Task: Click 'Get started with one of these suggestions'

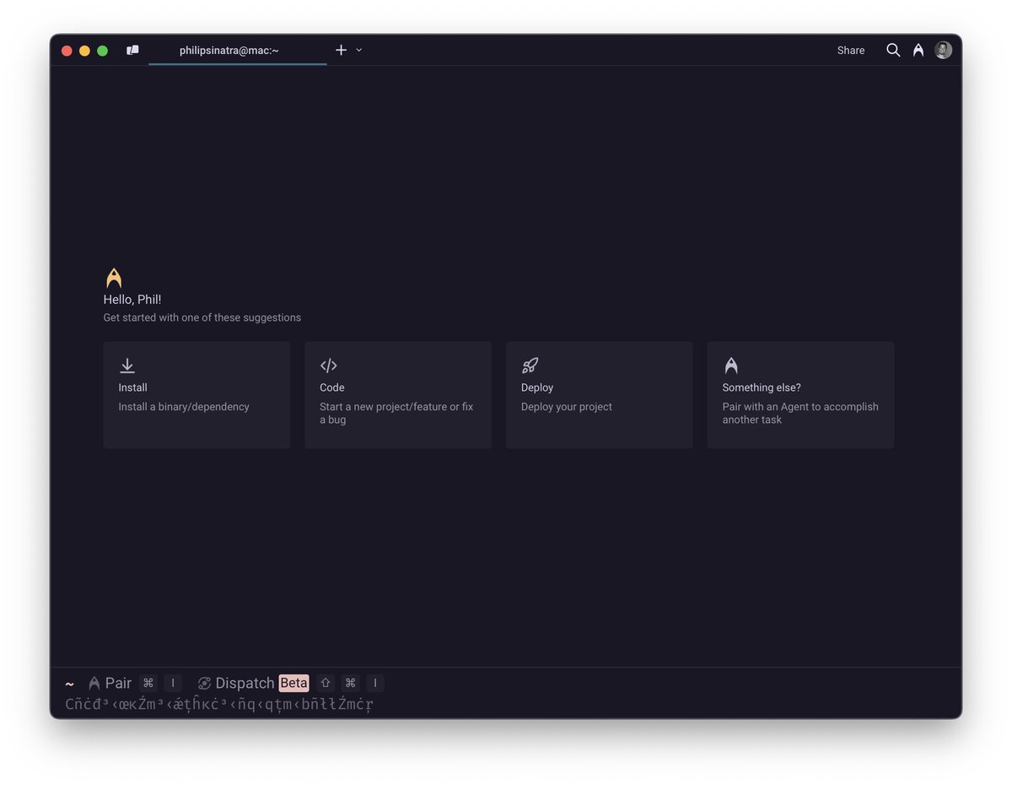Action: [x=202, y=317]
